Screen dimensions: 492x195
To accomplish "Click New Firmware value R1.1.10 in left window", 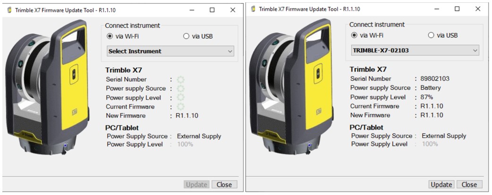I will [187, 116].
